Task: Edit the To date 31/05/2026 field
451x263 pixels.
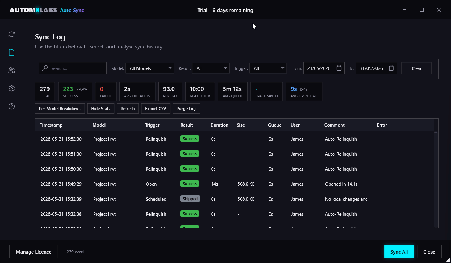Action: click(x=376, y=68)
